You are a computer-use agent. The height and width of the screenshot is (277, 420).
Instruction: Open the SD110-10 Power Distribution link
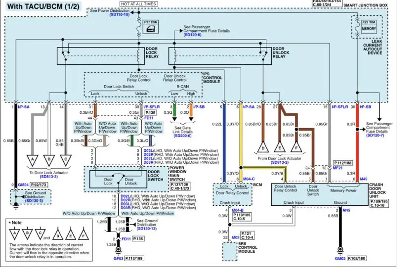pyautogui.click(x=119, y=15)
